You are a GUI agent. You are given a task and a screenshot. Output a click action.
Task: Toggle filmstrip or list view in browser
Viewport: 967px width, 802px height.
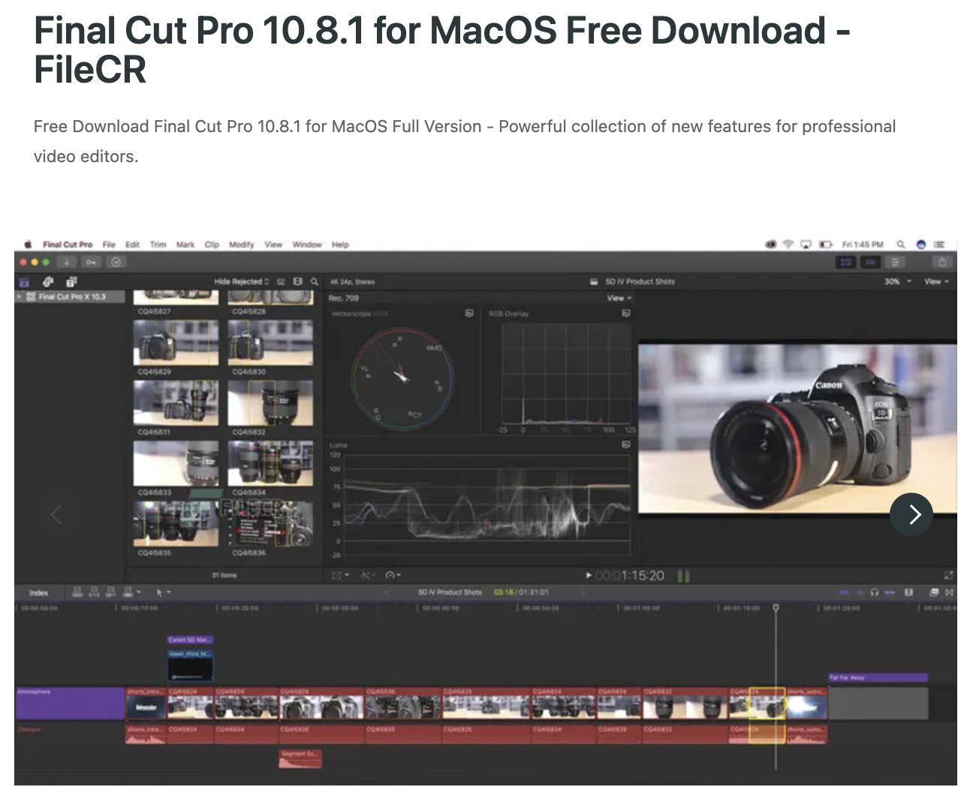point(282,282)
